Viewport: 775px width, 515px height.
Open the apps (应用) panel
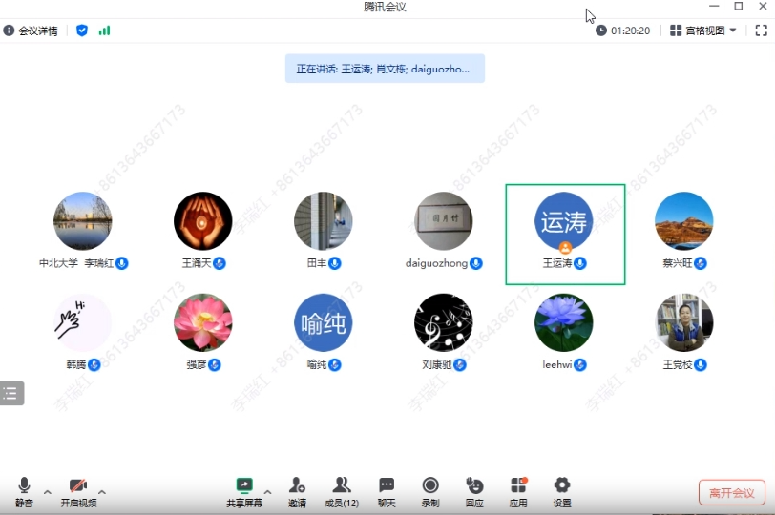tap(518, 491)
